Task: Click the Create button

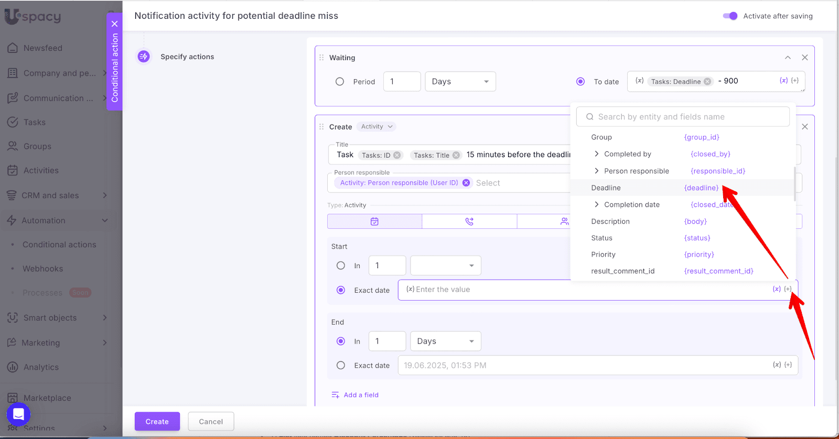Action: [157, 421]
